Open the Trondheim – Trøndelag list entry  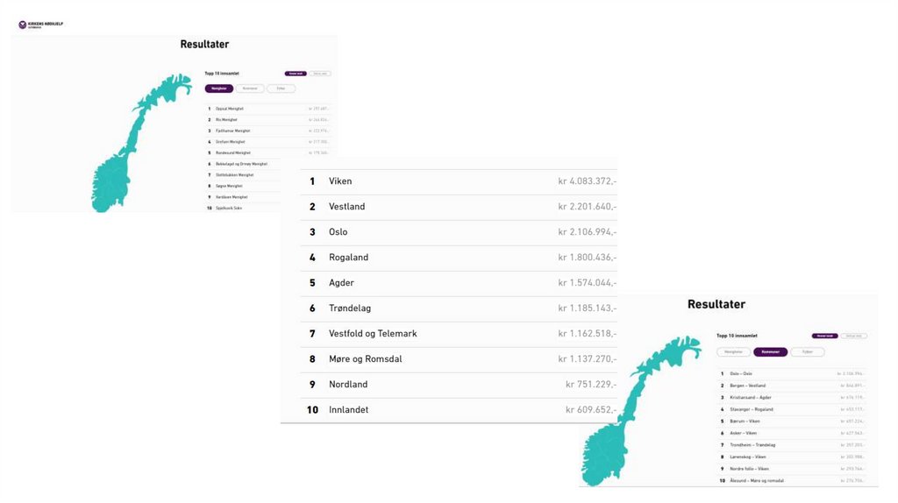pyautogui.click(x=752, y=445)
